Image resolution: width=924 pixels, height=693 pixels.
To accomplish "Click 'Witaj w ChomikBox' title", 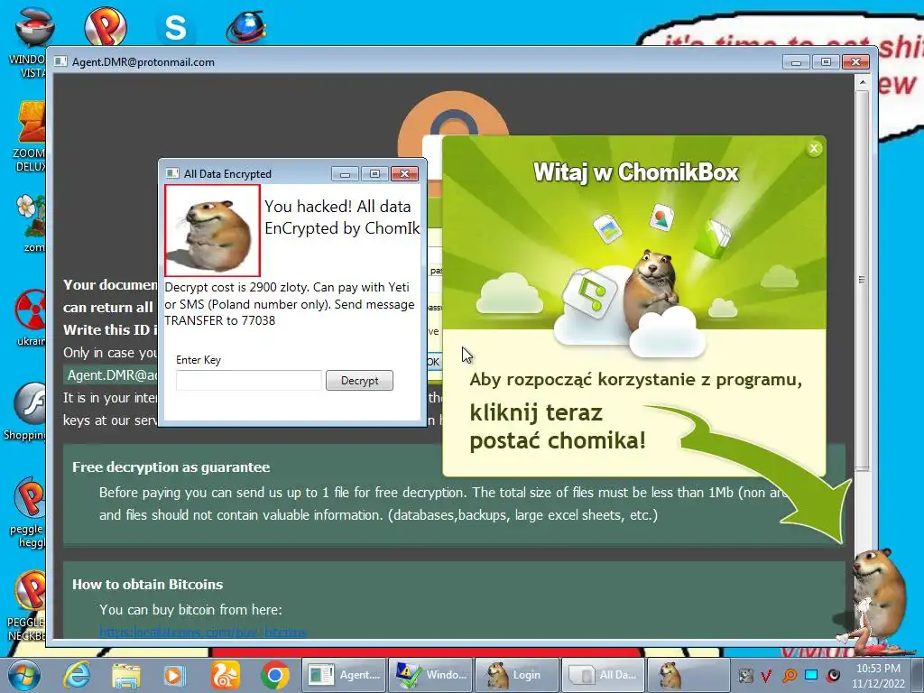I will (636, 172).
